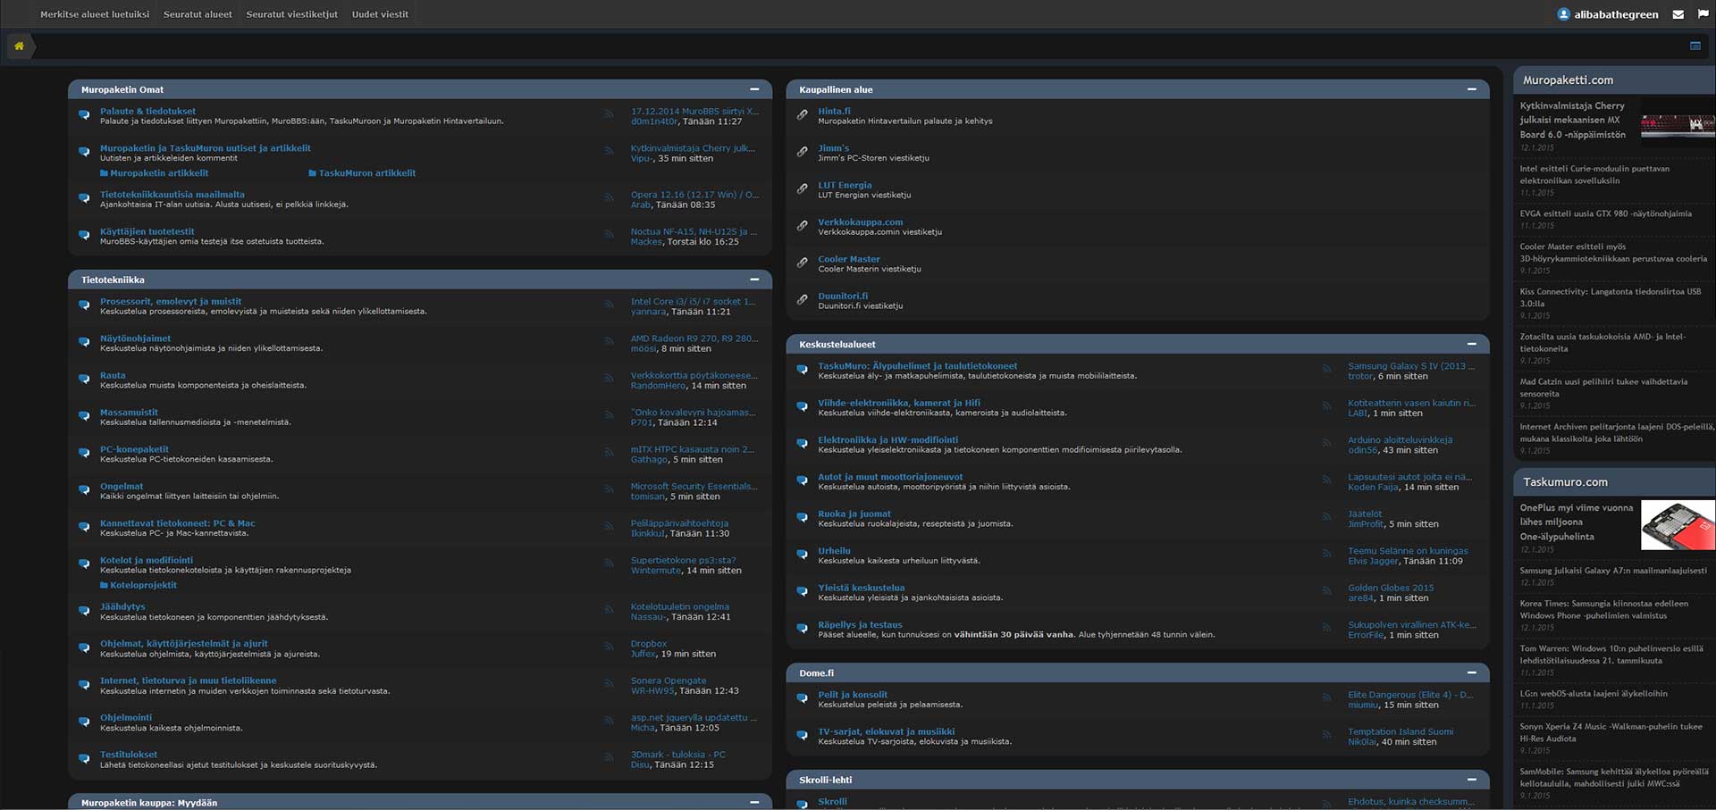Screen dimensions: 1716x810
Task: Click the link icon beside Jimm's
Action: click(802, 152)
